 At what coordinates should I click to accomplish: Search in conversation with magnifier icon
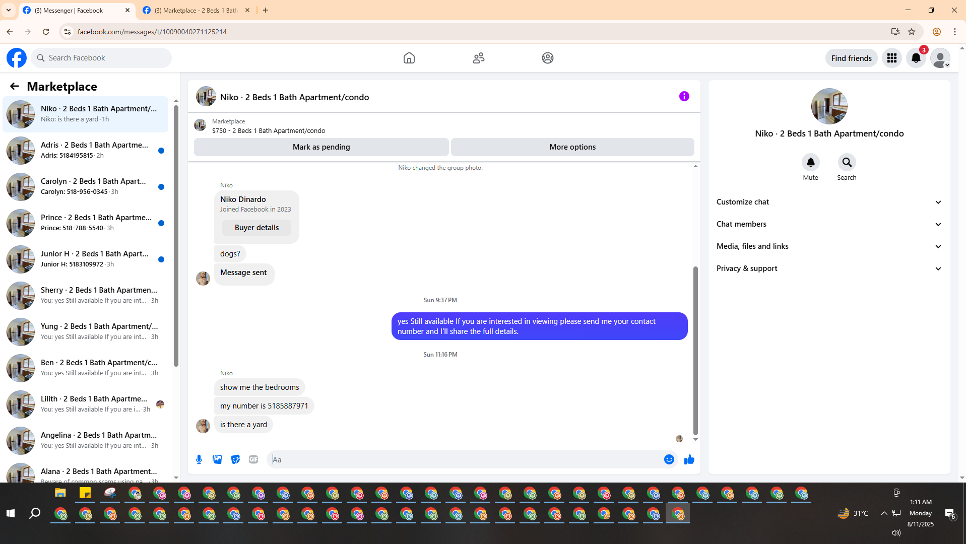[x=847, y=162]
